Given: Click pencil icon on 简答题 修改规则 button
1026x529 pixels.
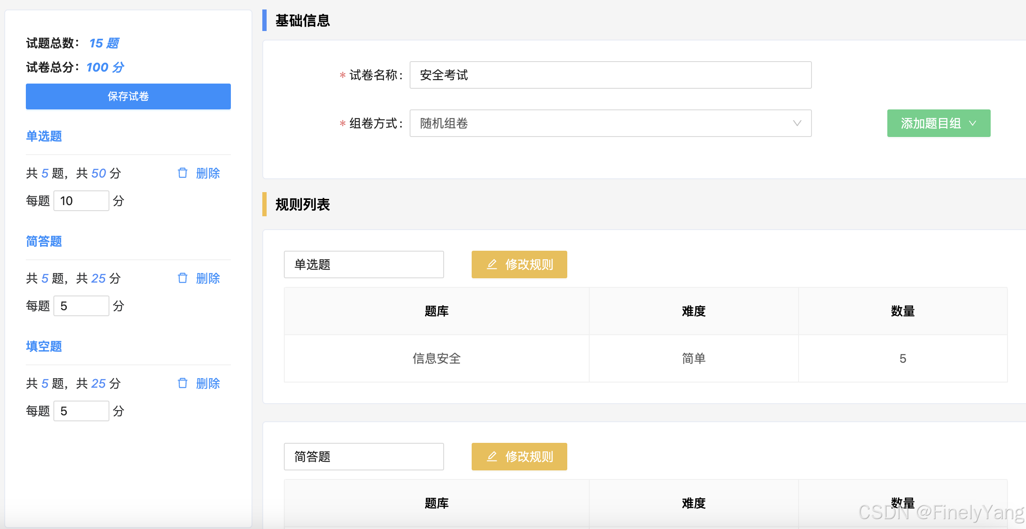Looking at the screenshot, I should click(x=492, y=457).
